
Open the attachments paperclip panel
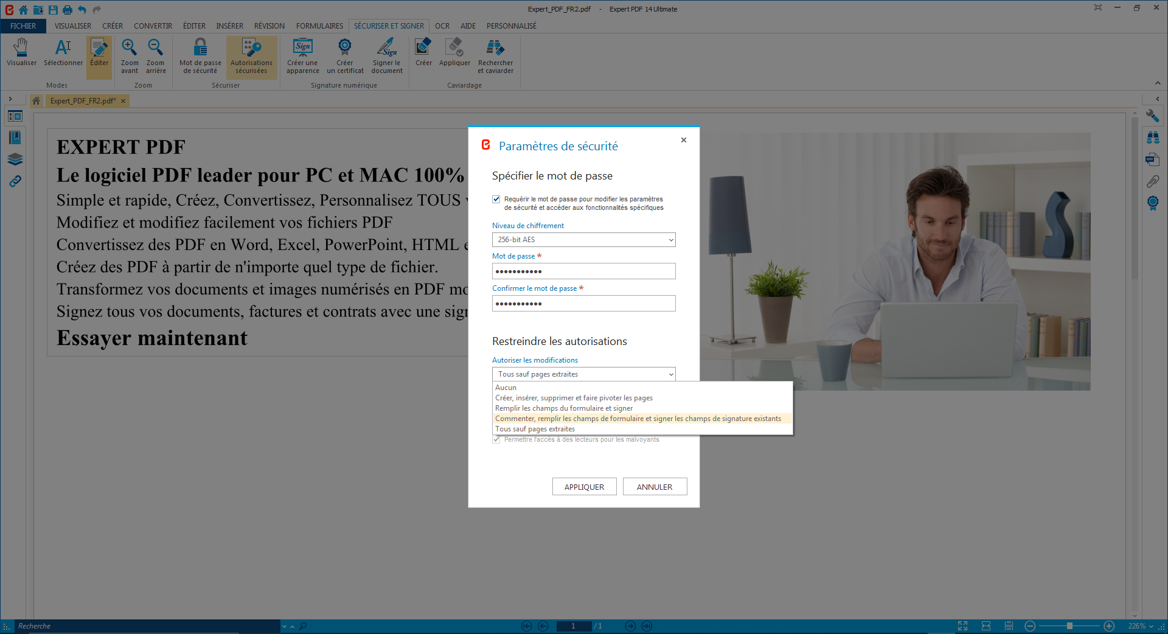[1153, 181]
